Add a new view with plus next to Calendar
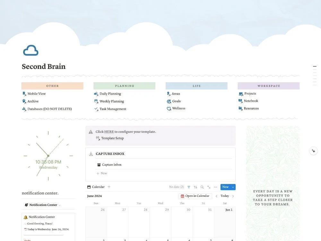 point(109,187)
